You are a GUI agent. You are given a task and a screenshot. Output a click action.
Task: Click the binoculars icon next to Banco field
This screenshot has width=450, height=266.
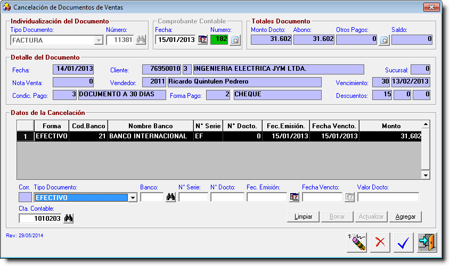[x=170, y=197]
